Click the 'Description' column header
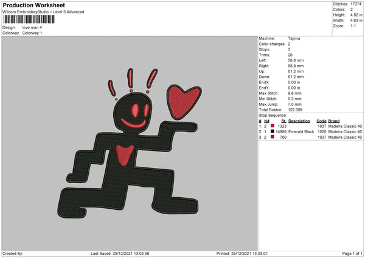 [299, 121]
